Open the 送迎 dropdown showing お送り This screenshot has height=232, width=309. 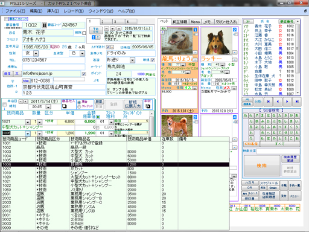[x=132, y=60]
